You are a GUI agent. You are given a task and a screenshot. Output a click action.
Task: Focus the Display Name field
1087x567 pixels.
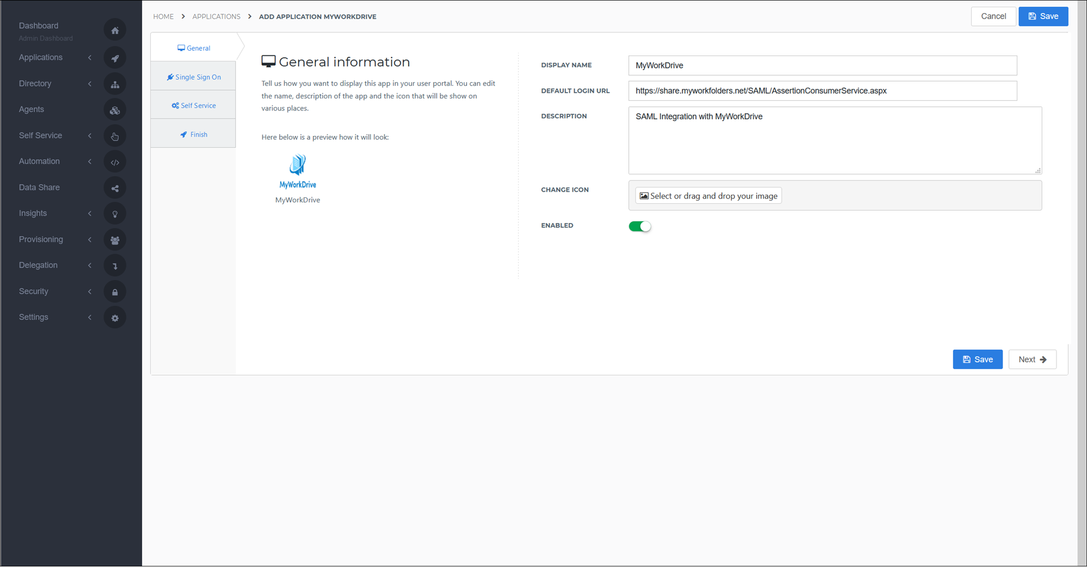pyautogui.click(x=823, y=66)
